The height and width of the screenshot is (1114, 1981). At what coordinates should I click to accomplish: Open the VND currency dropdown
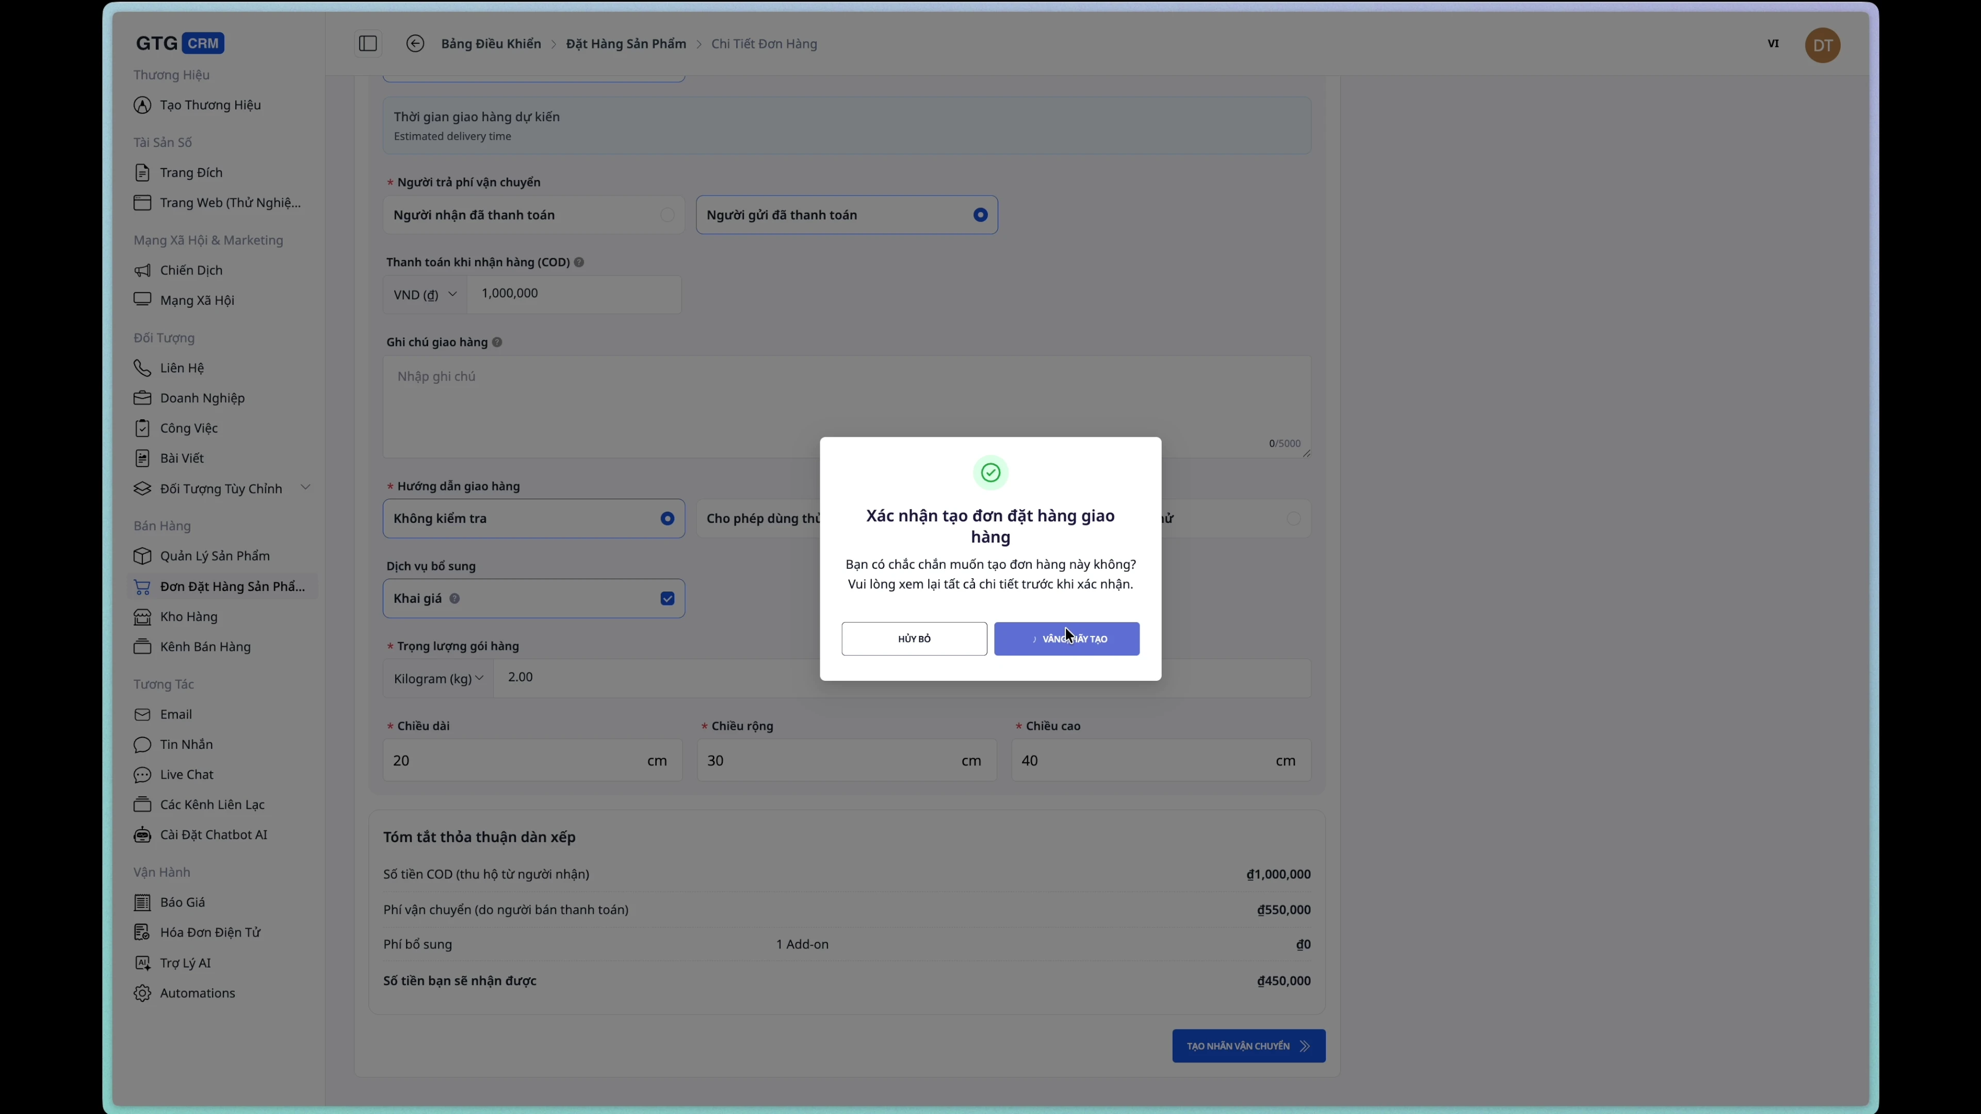tap(425, 294)
